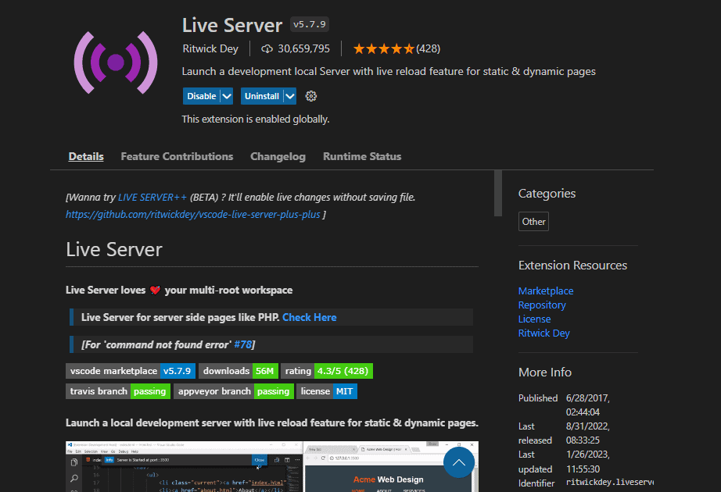721x492 pixels.
Task: Click the (428) review count
Action: coord(428,48)
